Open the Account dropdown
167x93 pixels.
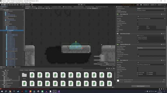[x=146, y=5]
